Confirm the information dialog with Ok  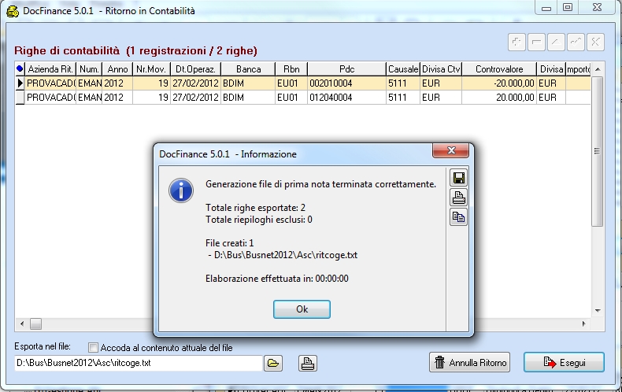(302, 309)
